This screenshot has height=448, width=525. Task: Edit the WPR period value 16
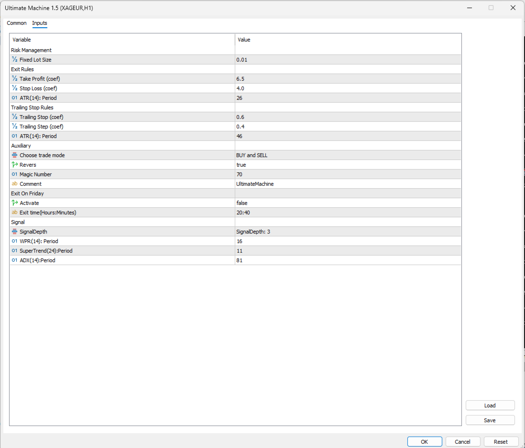pos(348,241)
